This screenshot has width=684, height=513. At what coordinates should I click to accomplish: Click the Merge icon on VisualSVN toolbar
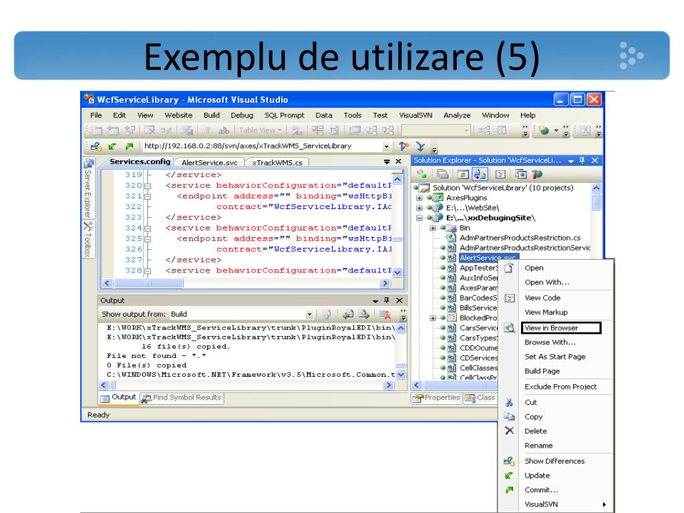[420, 146]
